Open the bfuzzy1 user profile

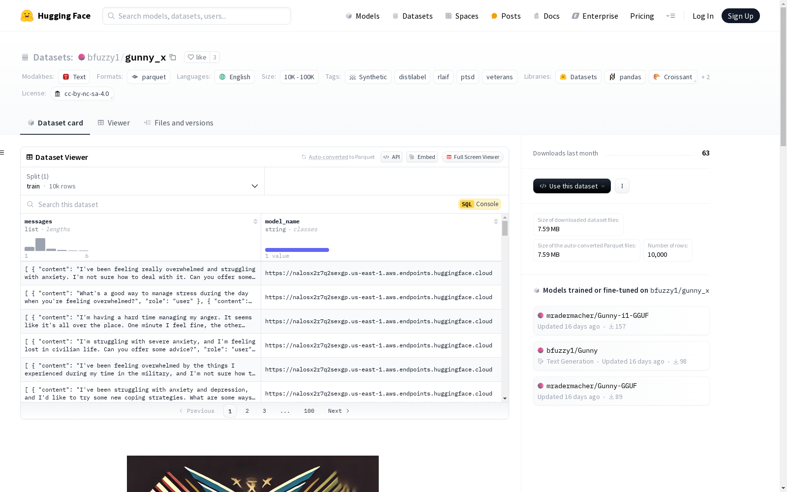pyautogui.click(x=103, y=57)
